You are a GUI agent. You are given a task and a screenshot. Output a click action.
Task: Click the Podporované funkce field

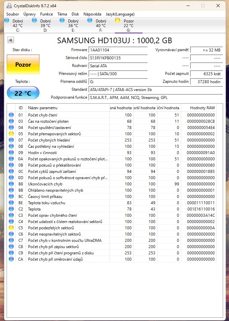156,98
